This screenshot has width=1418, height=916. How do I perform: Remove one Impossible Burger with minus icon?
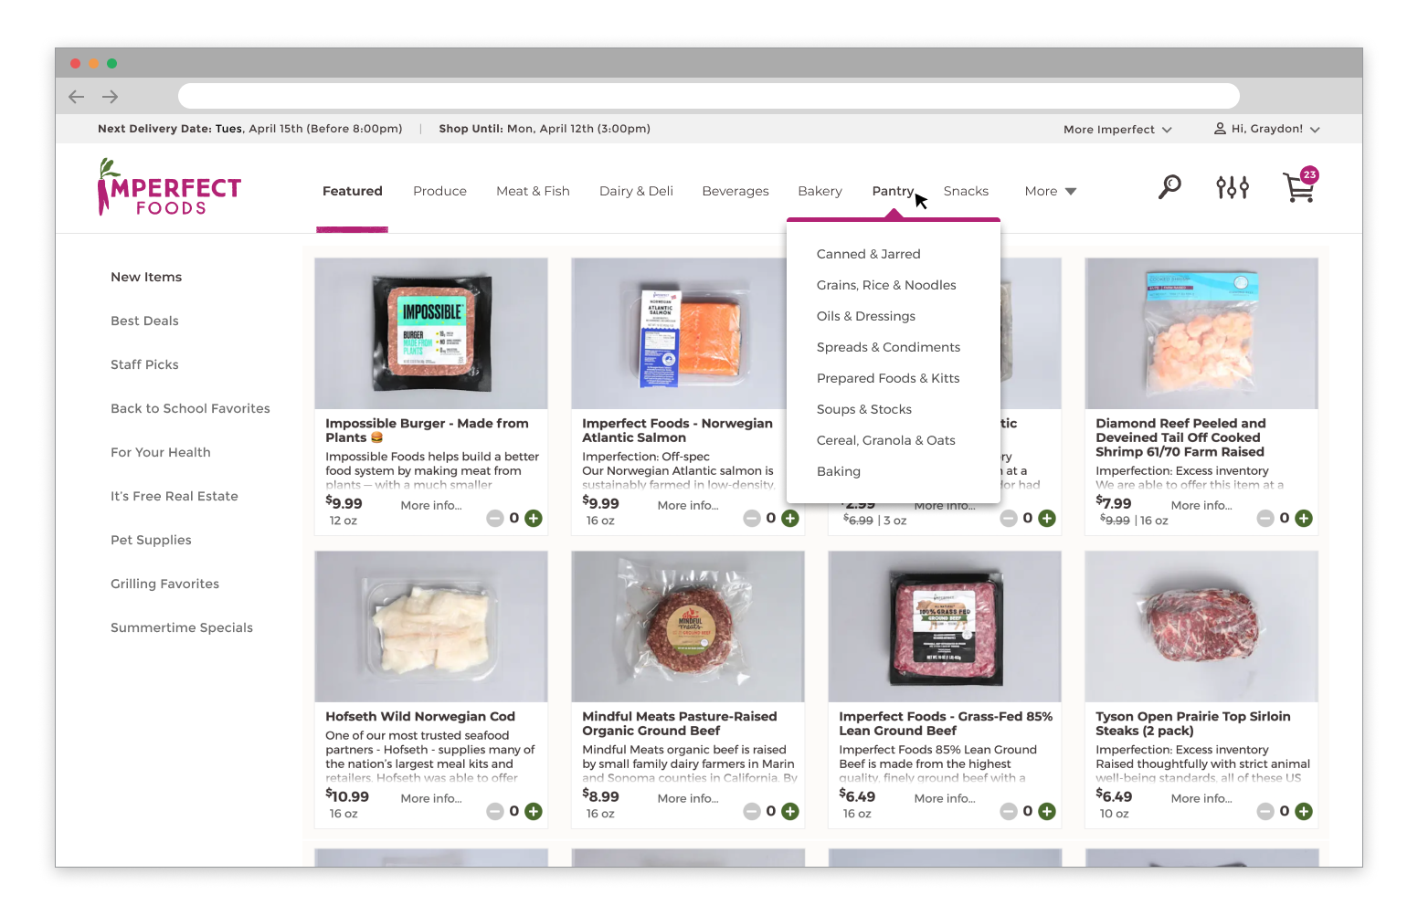(x=495, y=519)
